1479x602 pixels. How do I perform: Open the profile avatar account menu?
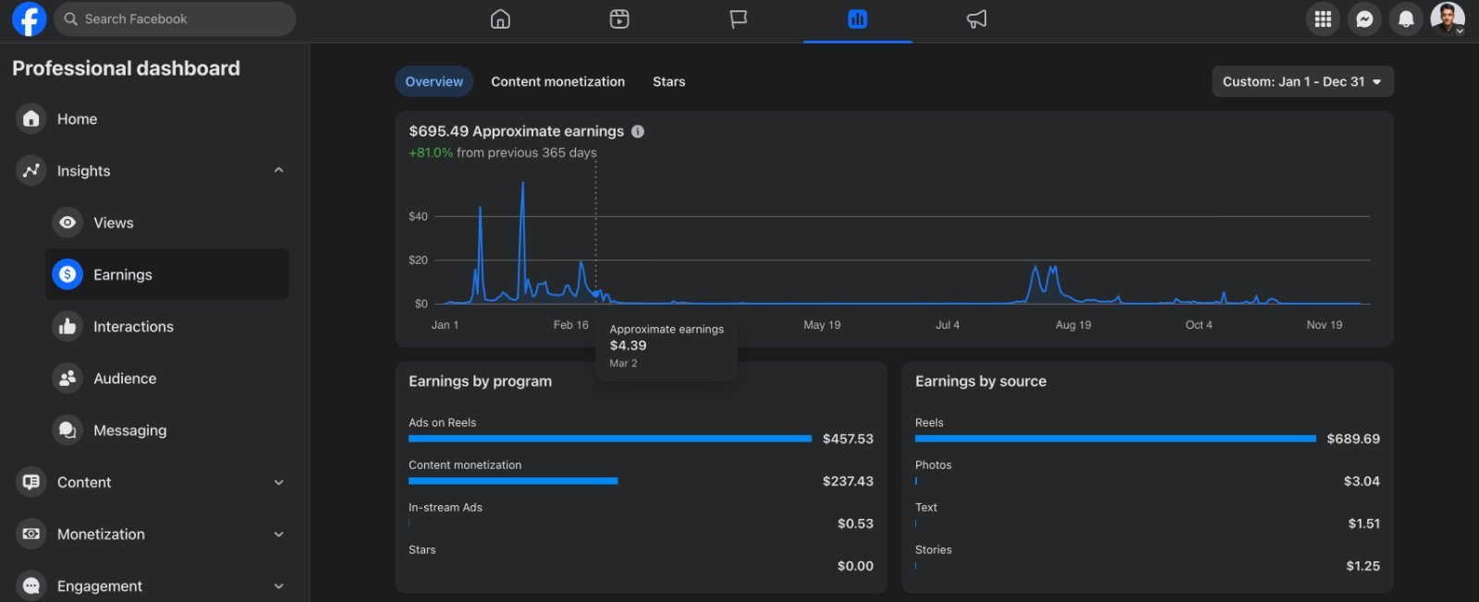[1448, 18]
